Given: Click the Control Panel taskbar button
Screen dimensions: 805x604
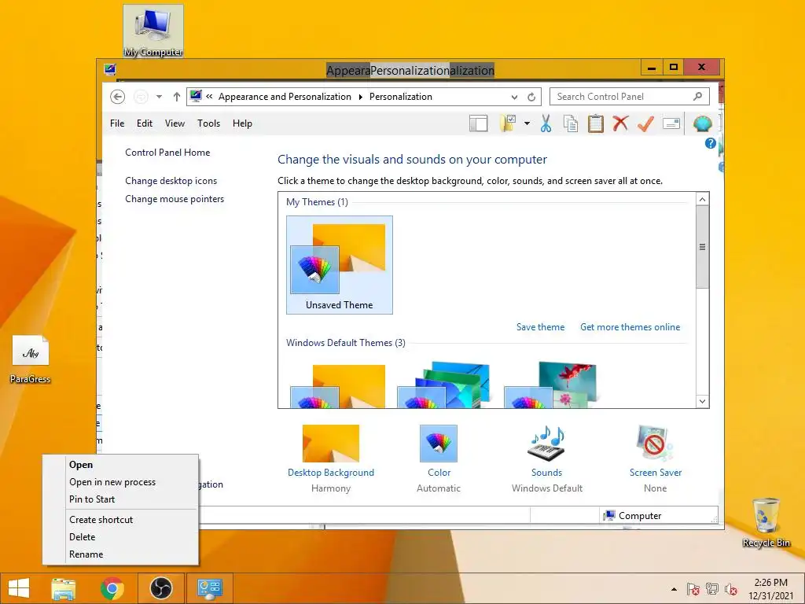Looking at the screenshot, I should (209, 588).
